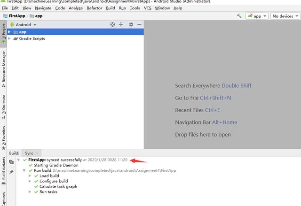Image resolution: width=301 pixels, height=206 pixels.
Task: Click Search Everywhere Double Shift hint text
Action: 213,86
